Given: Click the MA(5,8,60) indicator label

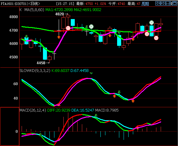Looking at the screenshot, I should (x=34, y=10).
